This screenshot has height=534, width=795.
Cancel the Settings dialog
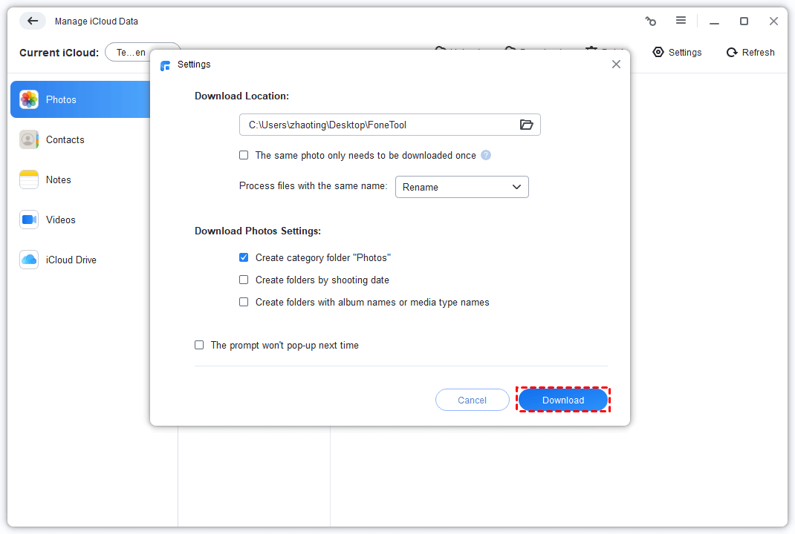(472, 400)
